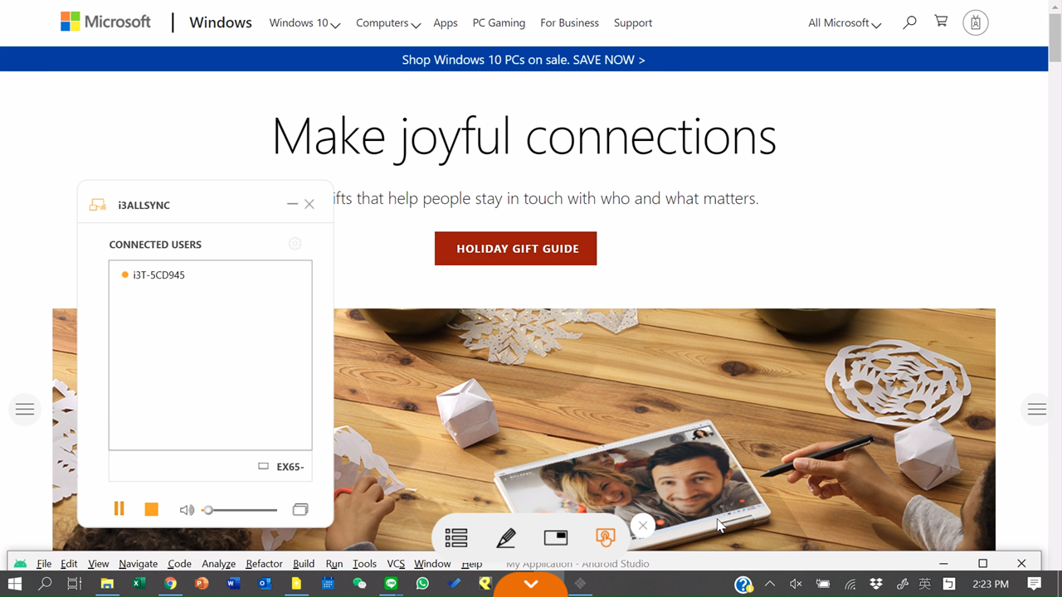1062x597 pixels.
Task: Open the i3ALLSYNC window selection icon
Action: 300,509
